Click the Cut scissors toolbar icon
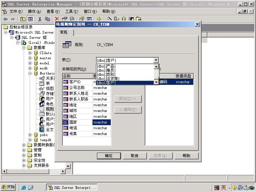 pos(40,19)
